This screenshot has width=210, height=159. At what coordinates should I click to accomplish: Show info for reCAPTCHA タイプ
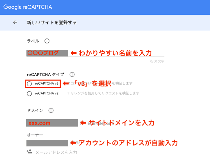pos(72,75)
